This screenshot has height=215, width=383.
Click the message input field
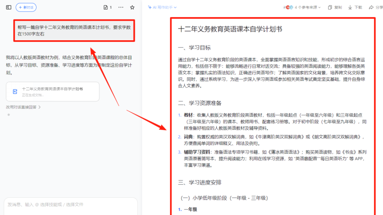pyautogui.click(x=71, y=205)
